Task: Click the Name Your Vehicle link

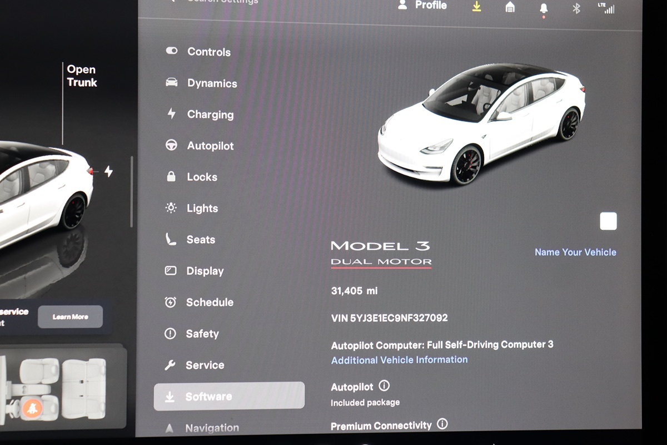Action: (x=575, y=252)
